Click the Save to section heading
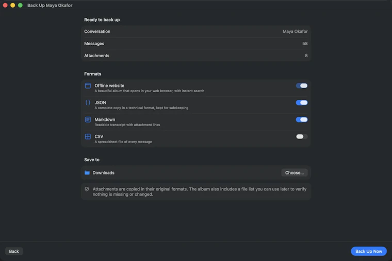 (x=92, y=160)
